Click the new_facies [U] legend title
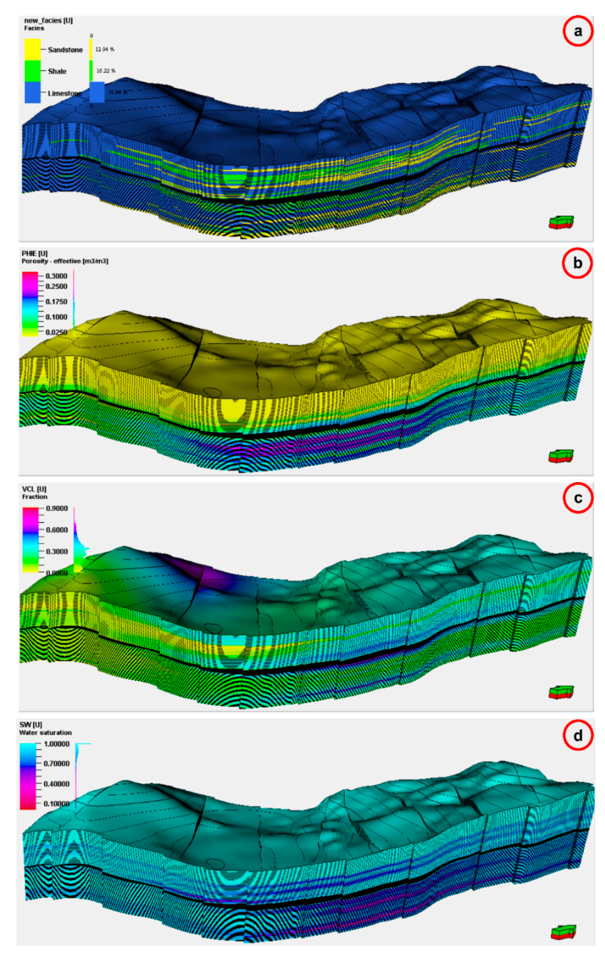The image size is (605, 960). (x=48, y=20)
